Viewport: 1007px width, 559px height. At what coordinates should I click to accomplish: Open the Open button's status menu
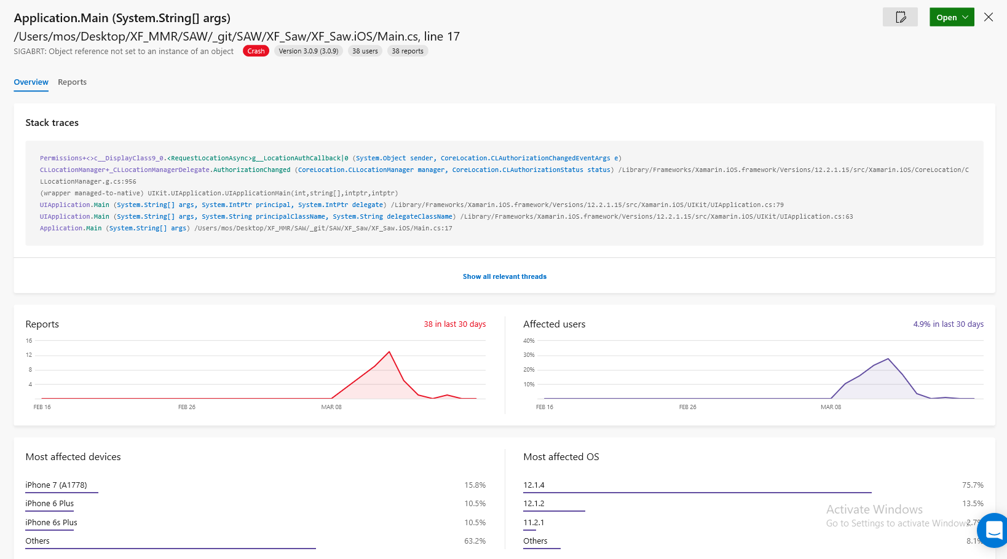coord(947,17)
